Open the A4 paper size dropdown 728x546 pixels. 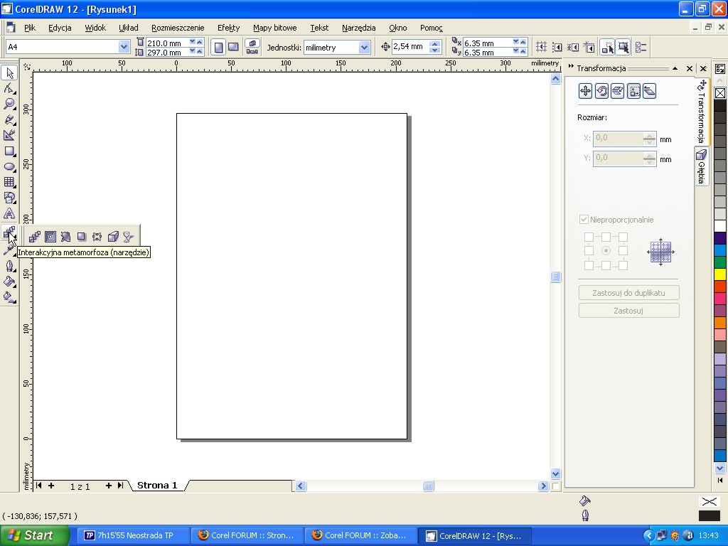[124, 47]
